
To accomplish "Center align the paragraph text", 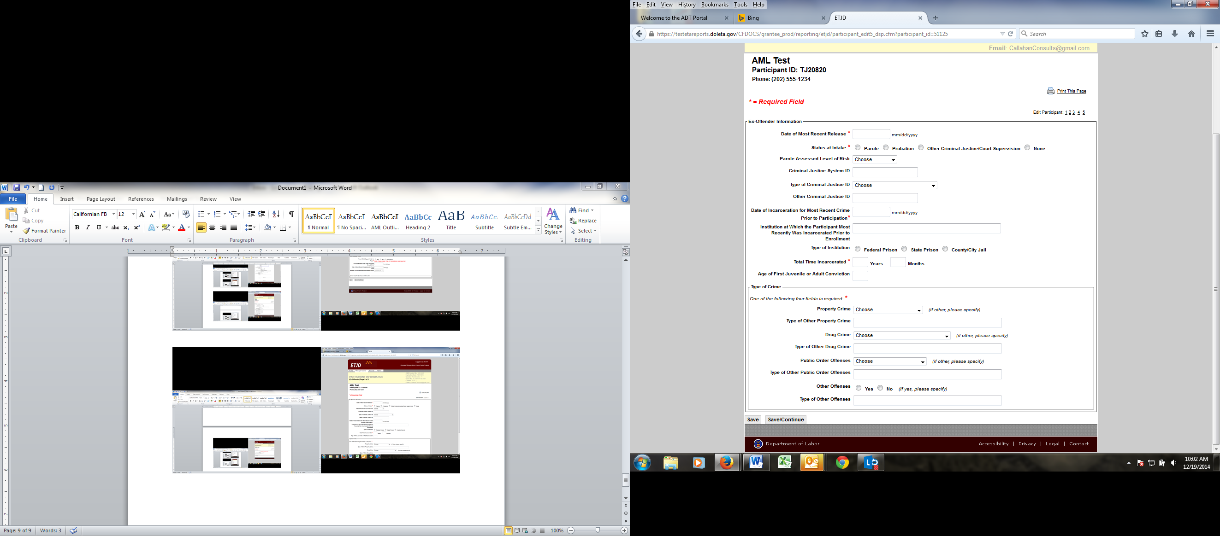I will [x=212, y=227].
